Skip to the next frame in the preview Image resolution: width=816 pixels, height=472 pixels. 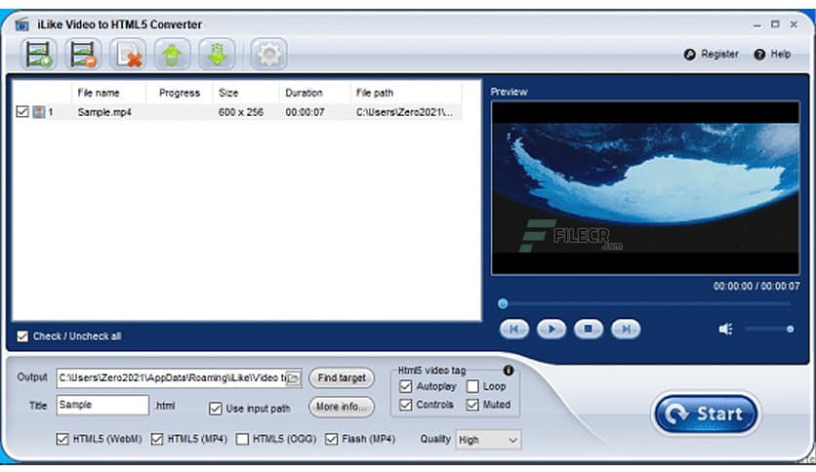click(626, 329)
